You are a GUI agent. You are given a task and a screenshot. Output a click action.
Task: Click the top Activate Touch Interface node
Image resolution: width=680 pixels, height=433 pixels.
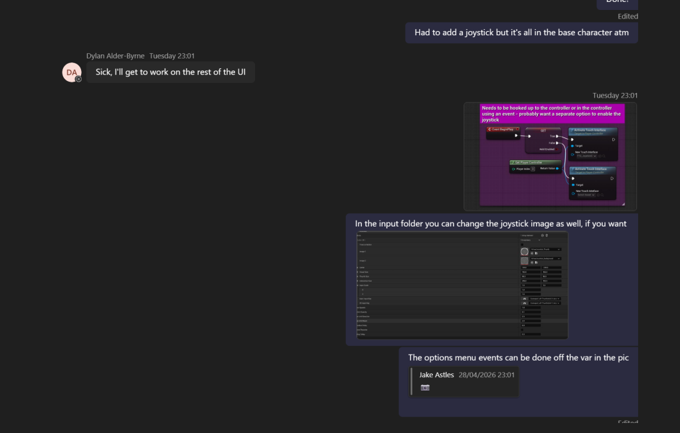(593, 144)
